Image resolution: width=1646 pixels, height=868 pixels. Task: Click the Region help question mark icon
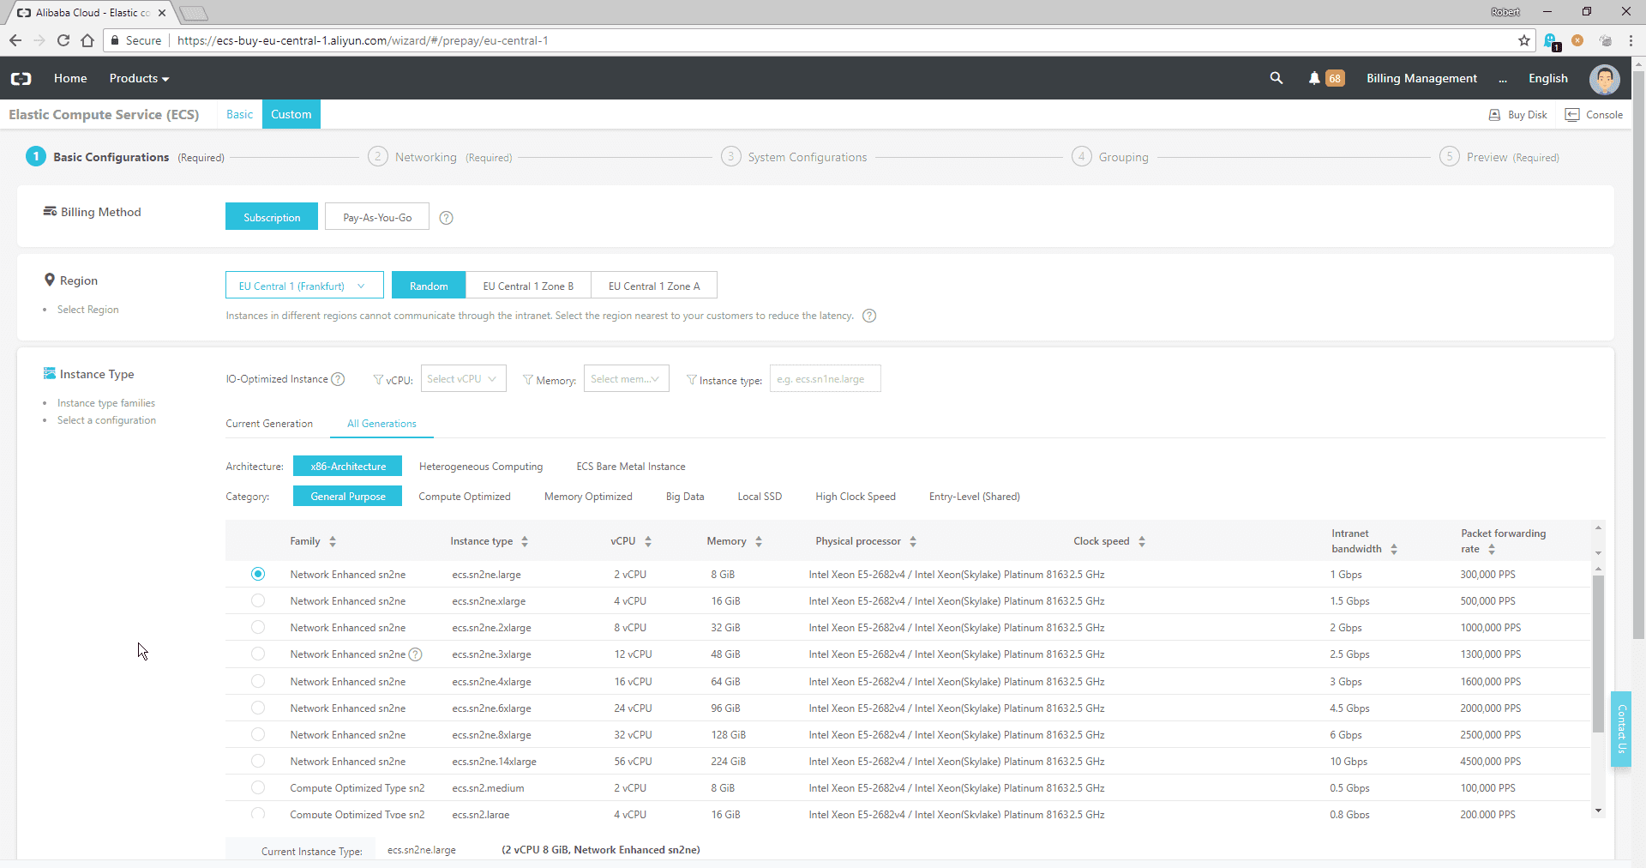869,316
